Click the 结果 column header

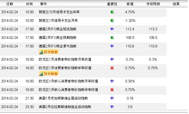coord(176,4)
